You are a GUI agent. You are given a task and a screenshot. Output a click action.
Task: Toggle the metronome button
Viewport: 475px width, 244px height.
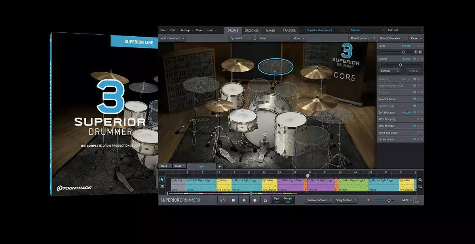tap(265, 200)
